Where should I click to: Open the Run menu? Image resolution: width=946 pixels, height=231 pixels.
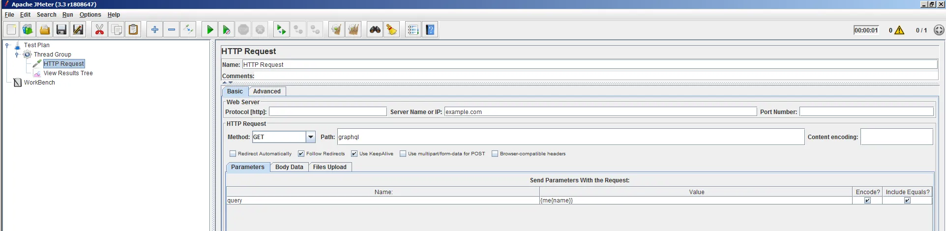click(x=68, y=15)
